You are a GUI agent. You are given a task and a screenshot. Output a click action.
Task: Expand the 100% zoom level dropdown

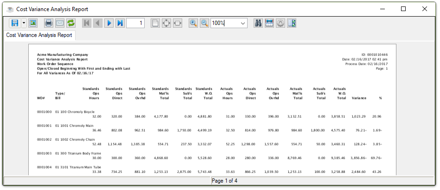pyautogui.click(x=243, y=23)
